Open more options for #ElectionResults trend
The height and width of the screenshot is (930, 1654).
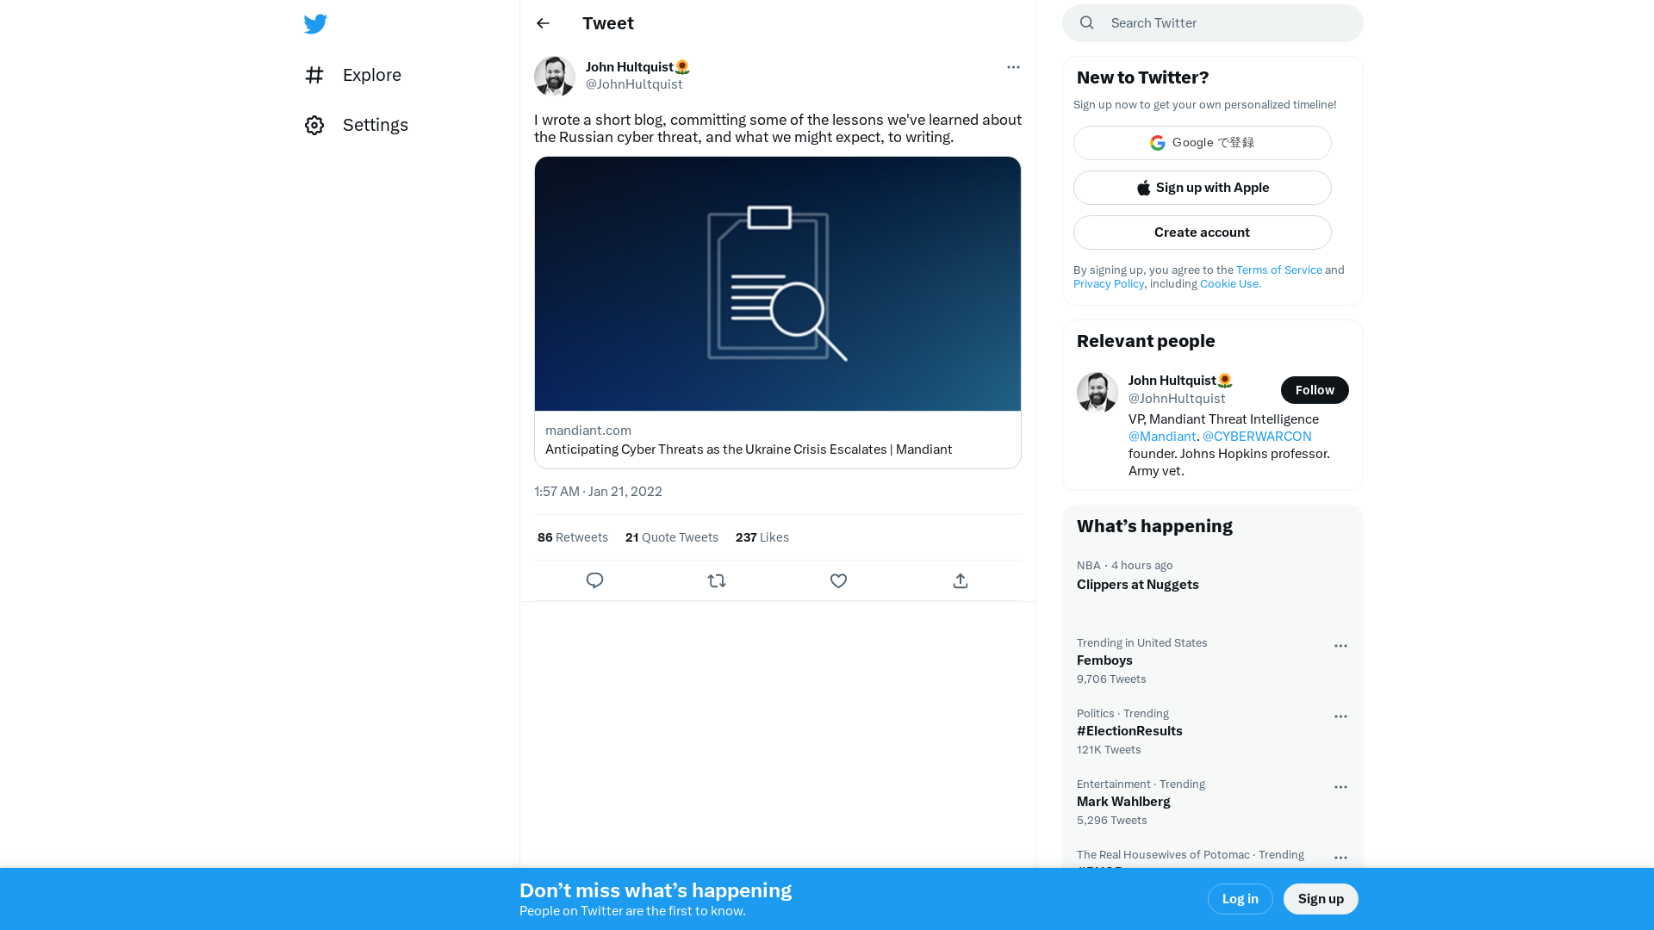point(1340,716)
